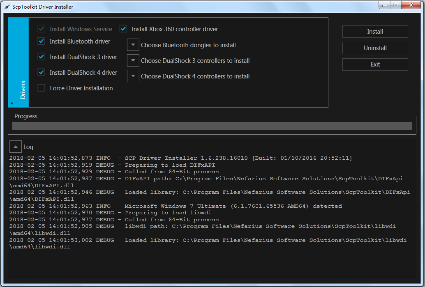Screen dimensions: 425x287
Task: Disable Install DualShock 3 driver
Action: coord(41,57)
